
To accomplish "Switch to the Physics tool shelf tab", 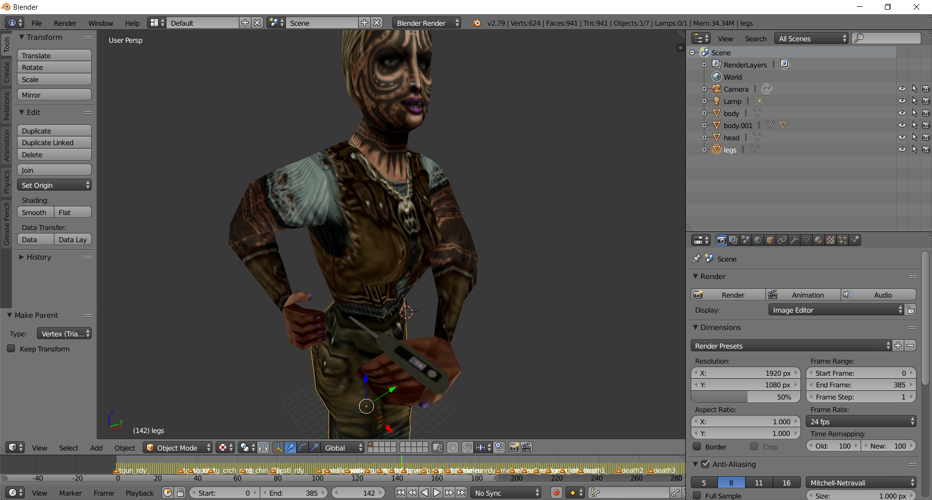I will click(7, 182).
